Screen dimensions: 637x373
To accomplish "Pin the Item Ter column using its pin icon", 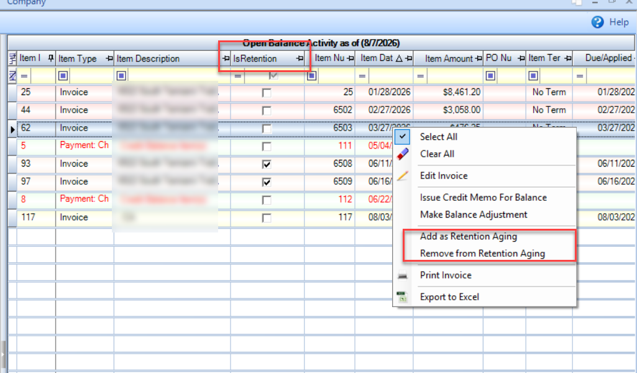I will (x=568, y=58).
